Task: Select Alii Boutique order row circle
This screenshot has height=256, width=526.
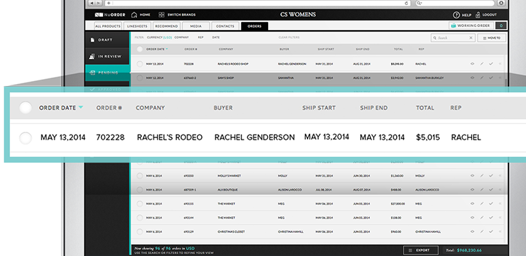Action: coord(140,189)
